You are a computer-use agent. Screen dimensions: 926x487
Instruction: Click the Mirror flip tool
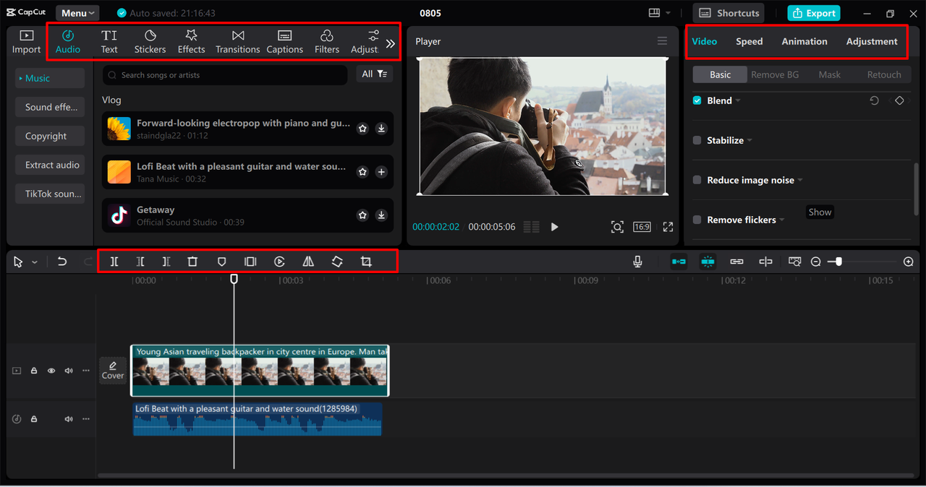pos(308,262)
